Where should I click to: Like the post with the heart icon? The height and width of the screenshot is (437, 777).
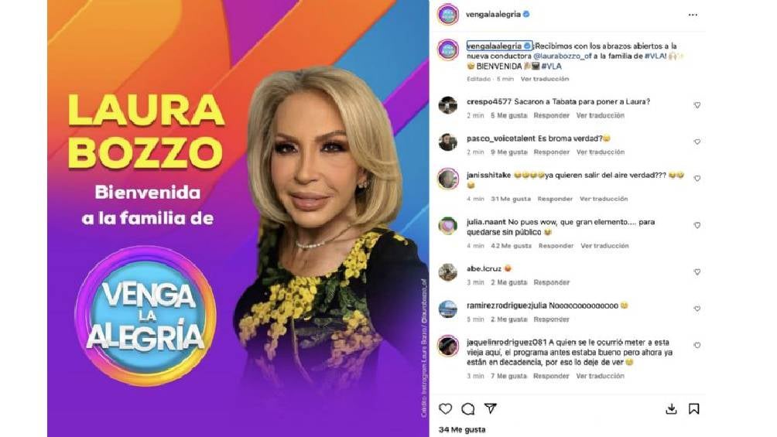445,408
